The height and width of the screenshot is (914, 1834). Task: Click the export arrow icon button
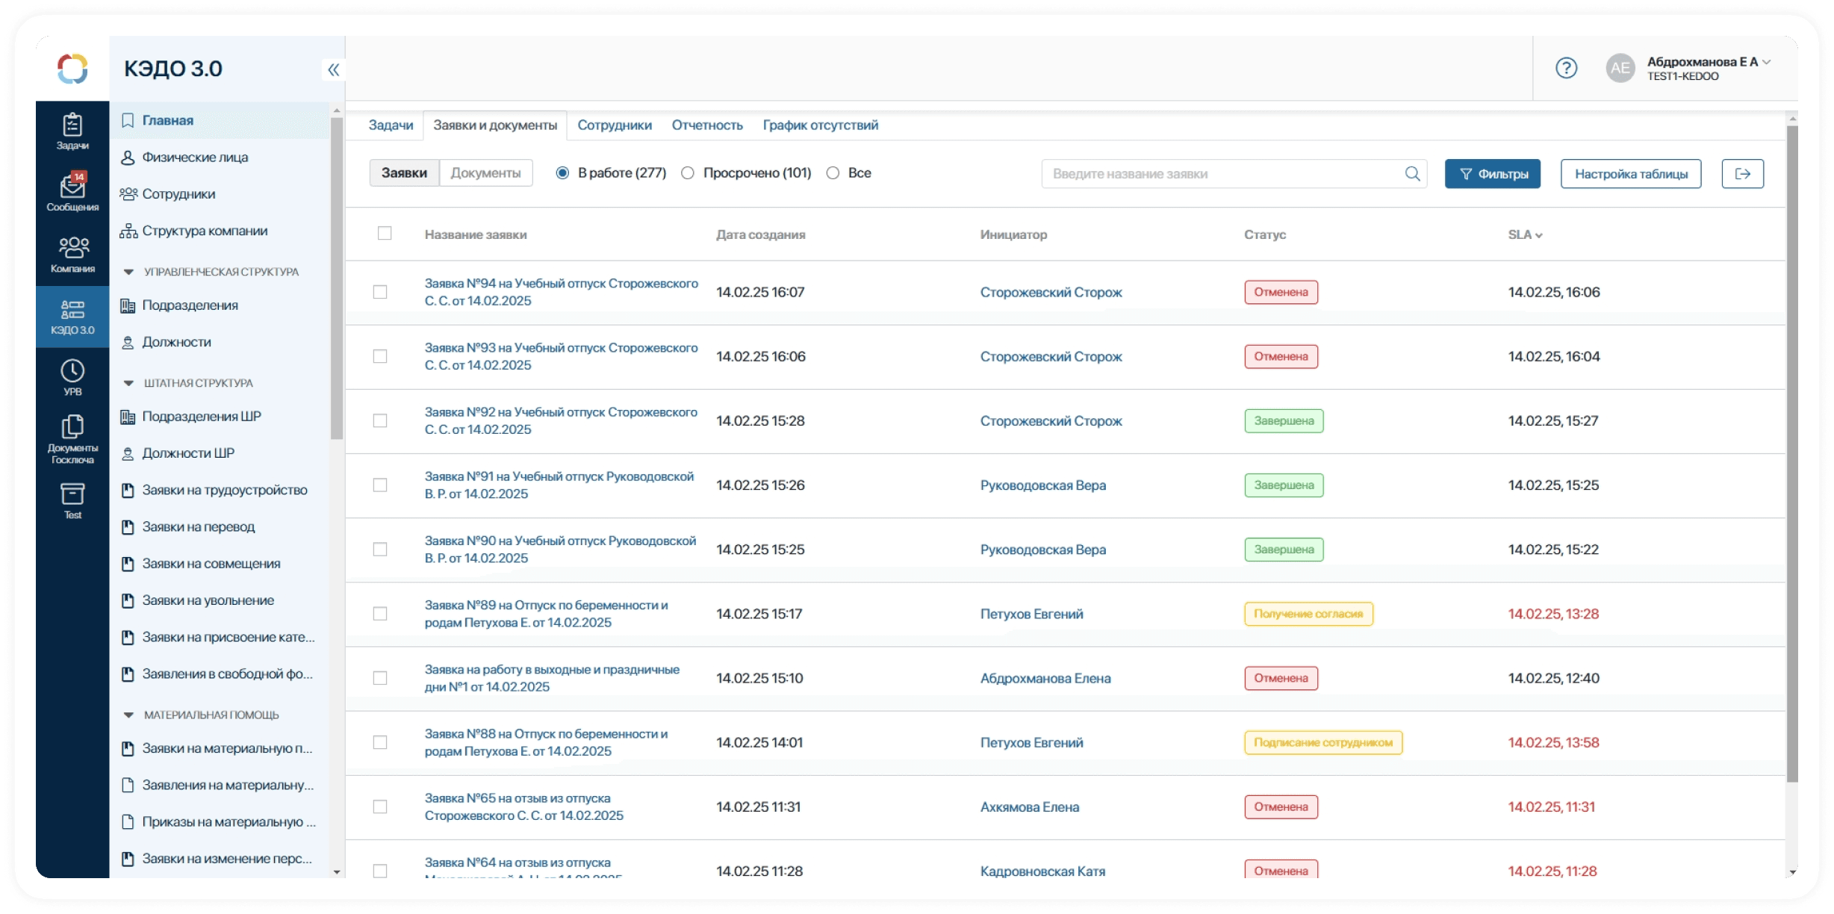point(1742,174)
